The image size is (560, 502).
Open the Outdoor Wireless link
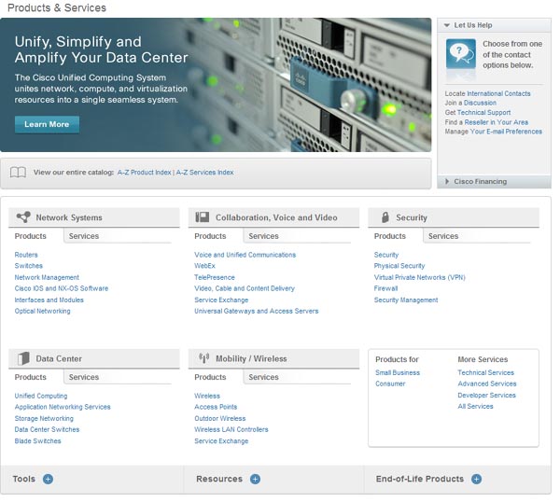pyautogui.click(x=220, y=418)
